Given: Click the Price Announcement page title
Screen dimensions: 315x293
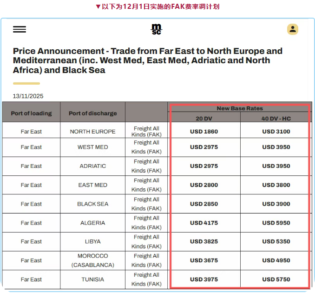Looking at the screenshot, I should 148,60.
